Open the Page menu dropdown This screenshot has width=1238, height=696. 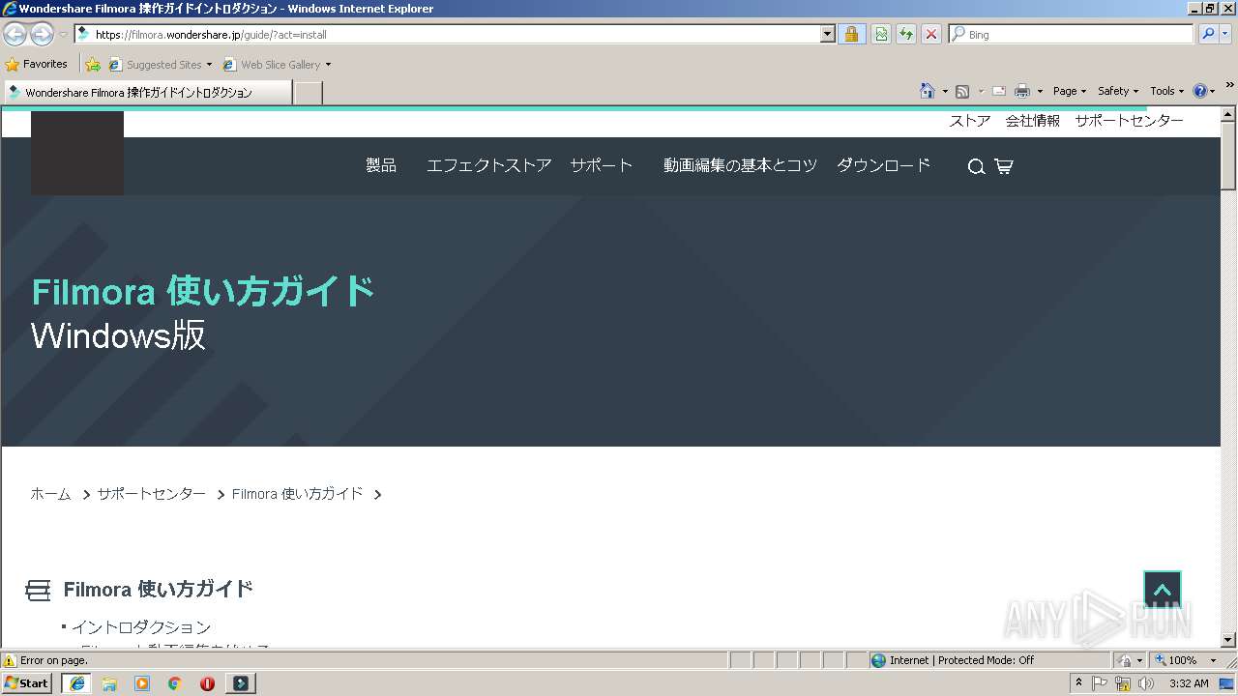(1070, 91)
